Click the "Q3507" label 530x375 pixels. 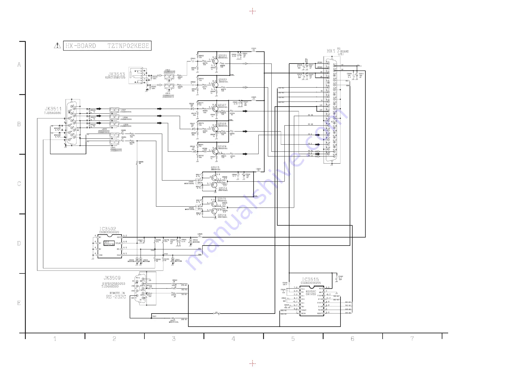(x=222, y=105)
